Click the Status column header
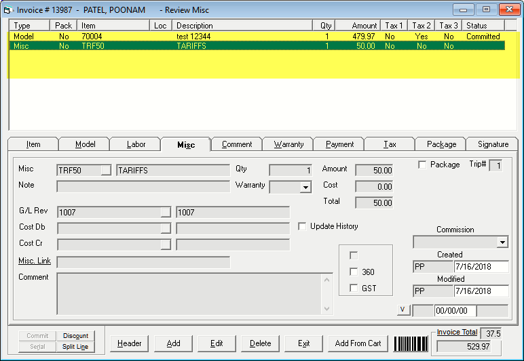The image size is (524, 361). point(483,26)
